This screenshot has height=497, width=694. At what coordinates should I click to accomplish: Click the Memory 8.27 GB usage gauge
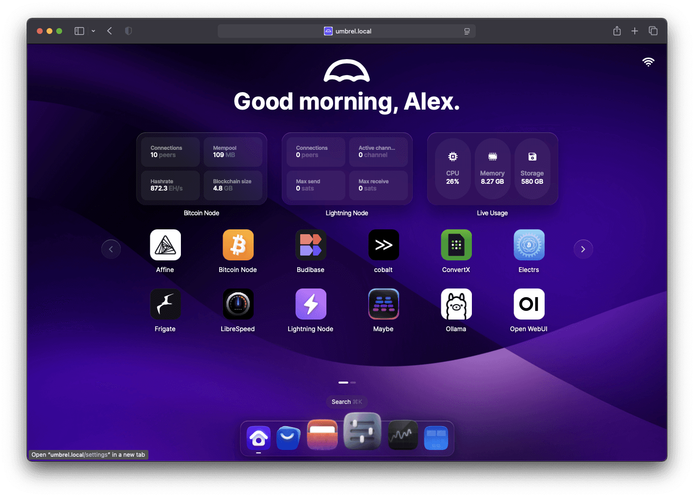click(x=493, y=169)
